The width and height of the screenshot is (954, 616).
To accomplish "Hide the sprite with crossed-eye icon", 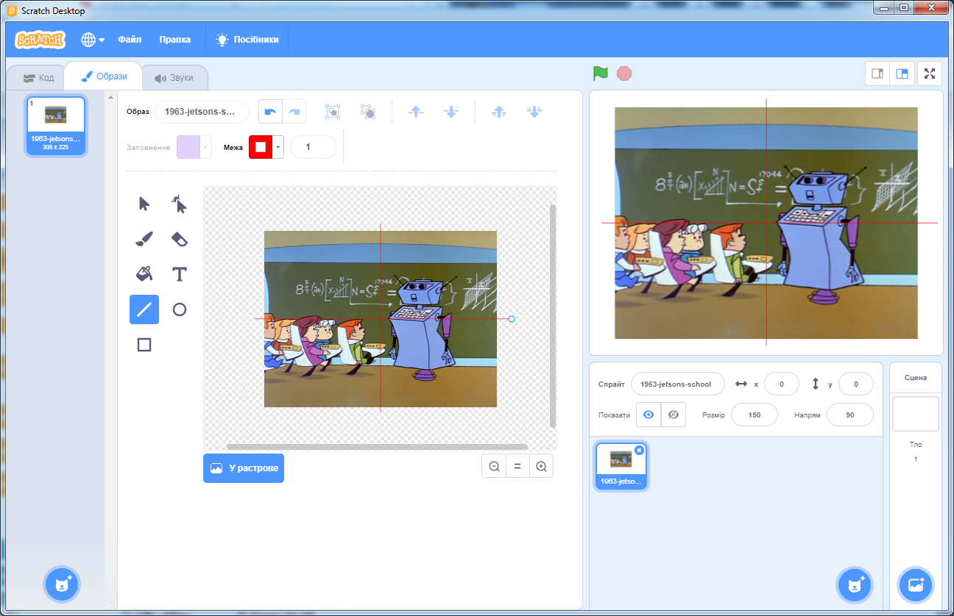I will click(673, 415).
